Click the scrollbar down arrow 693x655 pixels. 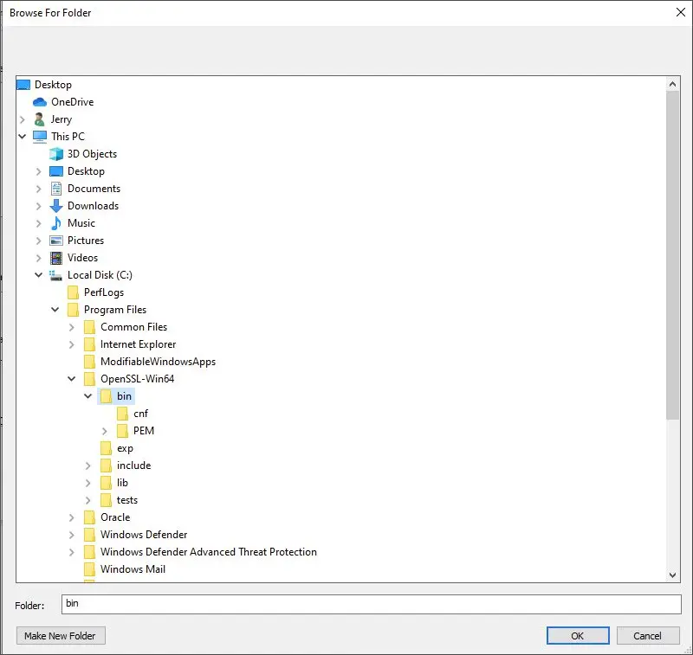coord(673,575)
